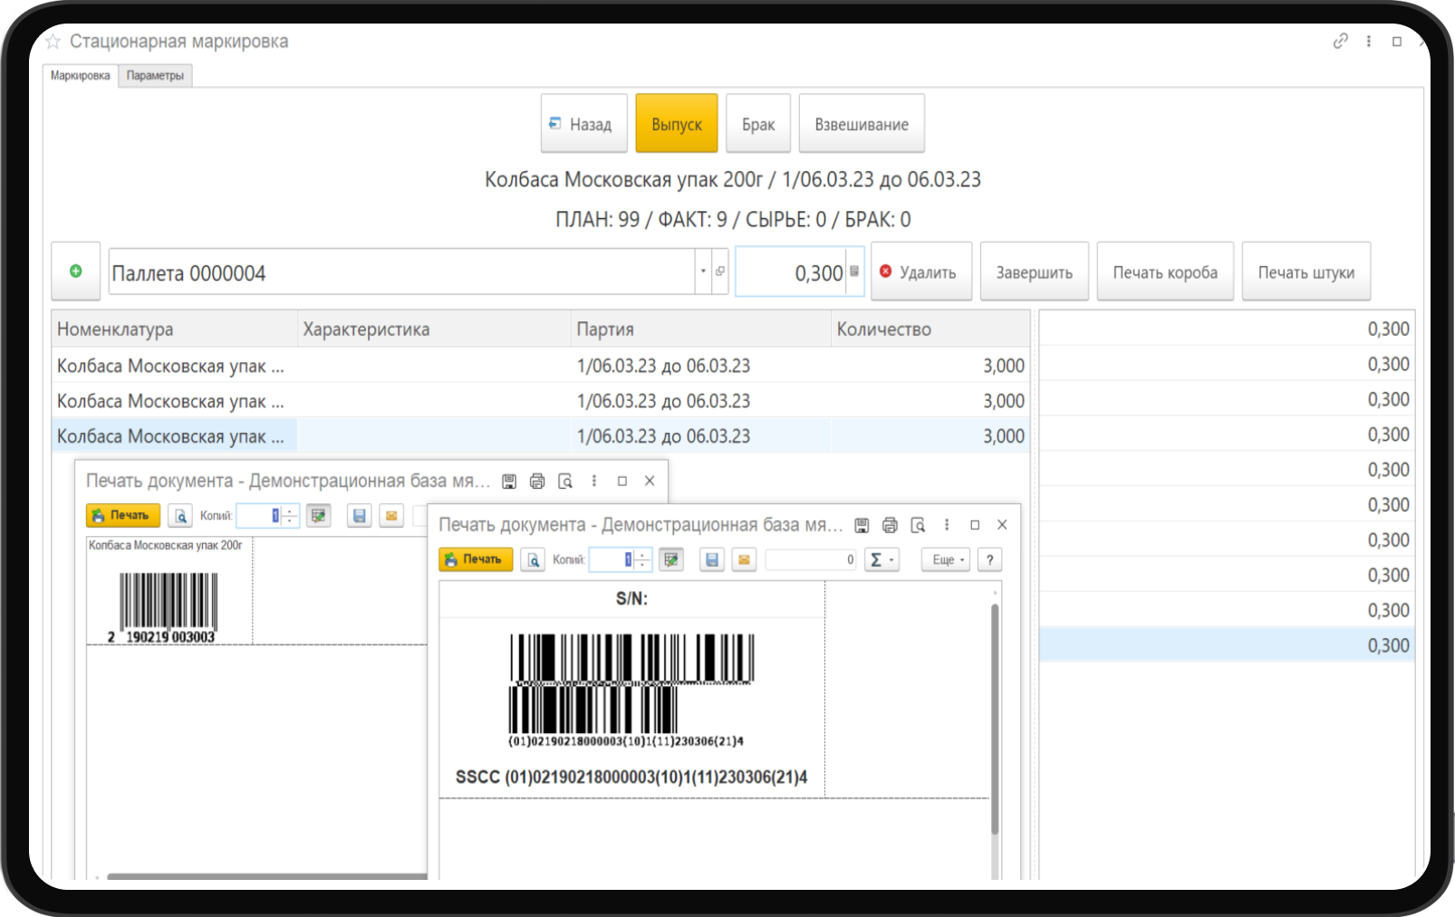Print from the back dialog's Печать button
This screenshot has height=917, width=1455.
123,516
